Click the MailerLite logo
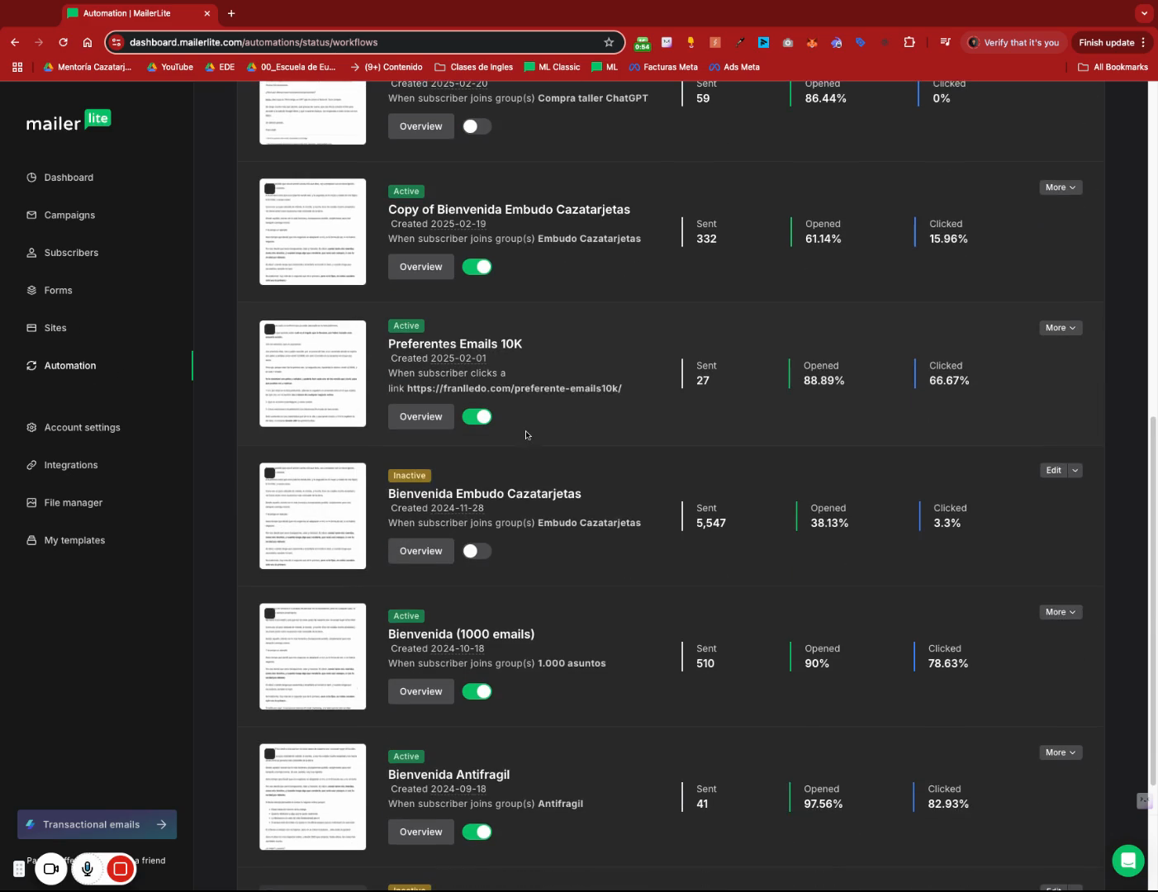The image size is (1158, 892). [69, 121]
